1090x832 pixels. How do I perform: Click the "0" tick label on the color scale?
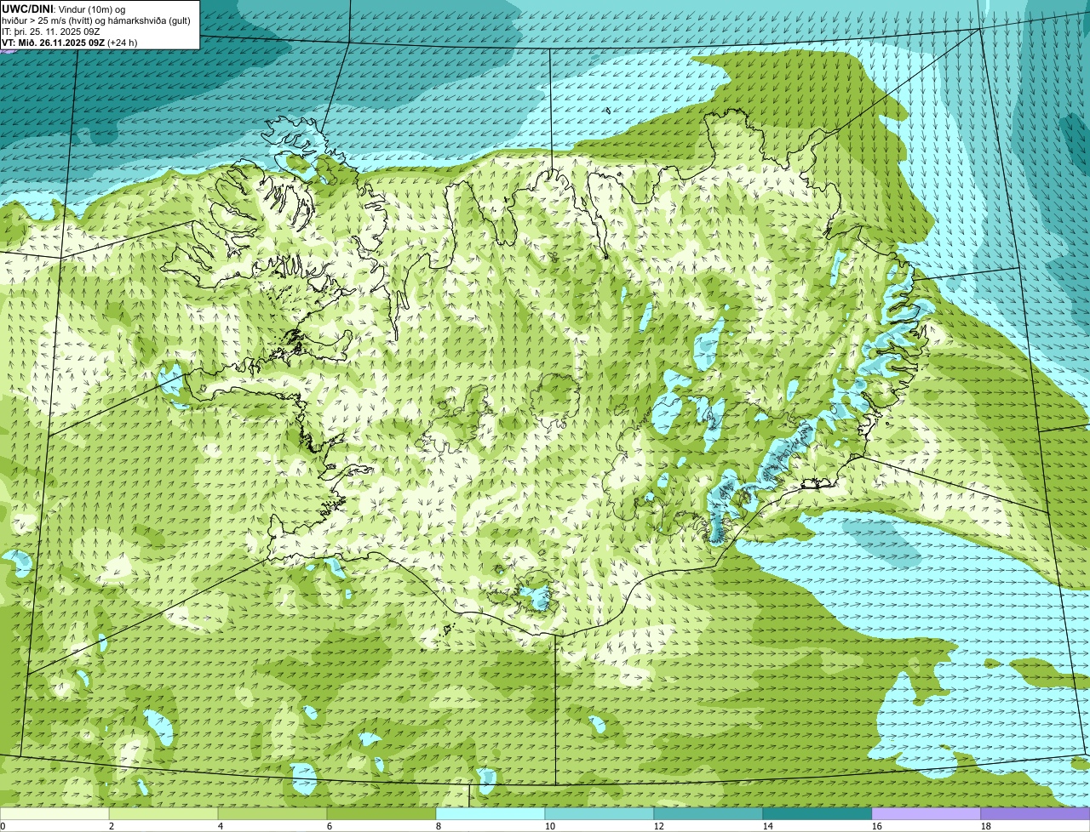click(3, 826)
